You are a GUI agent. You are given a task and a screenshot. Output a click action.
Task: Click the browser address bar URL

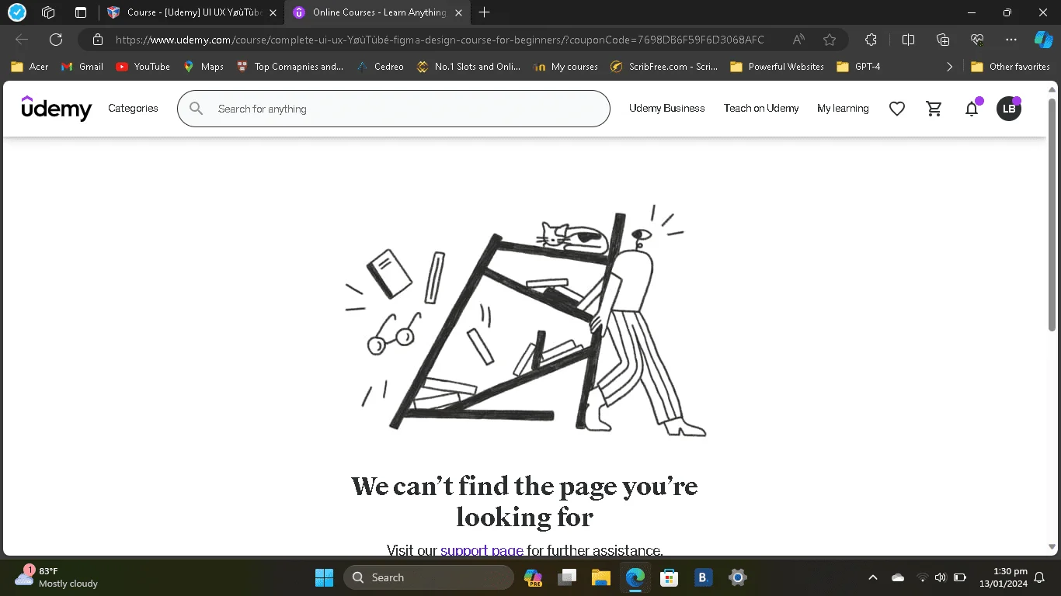(440, 40)
